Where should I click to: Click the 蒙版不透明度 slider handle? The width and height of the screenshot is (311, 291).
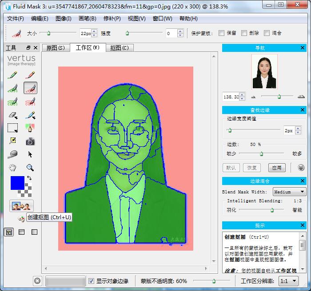214,281
